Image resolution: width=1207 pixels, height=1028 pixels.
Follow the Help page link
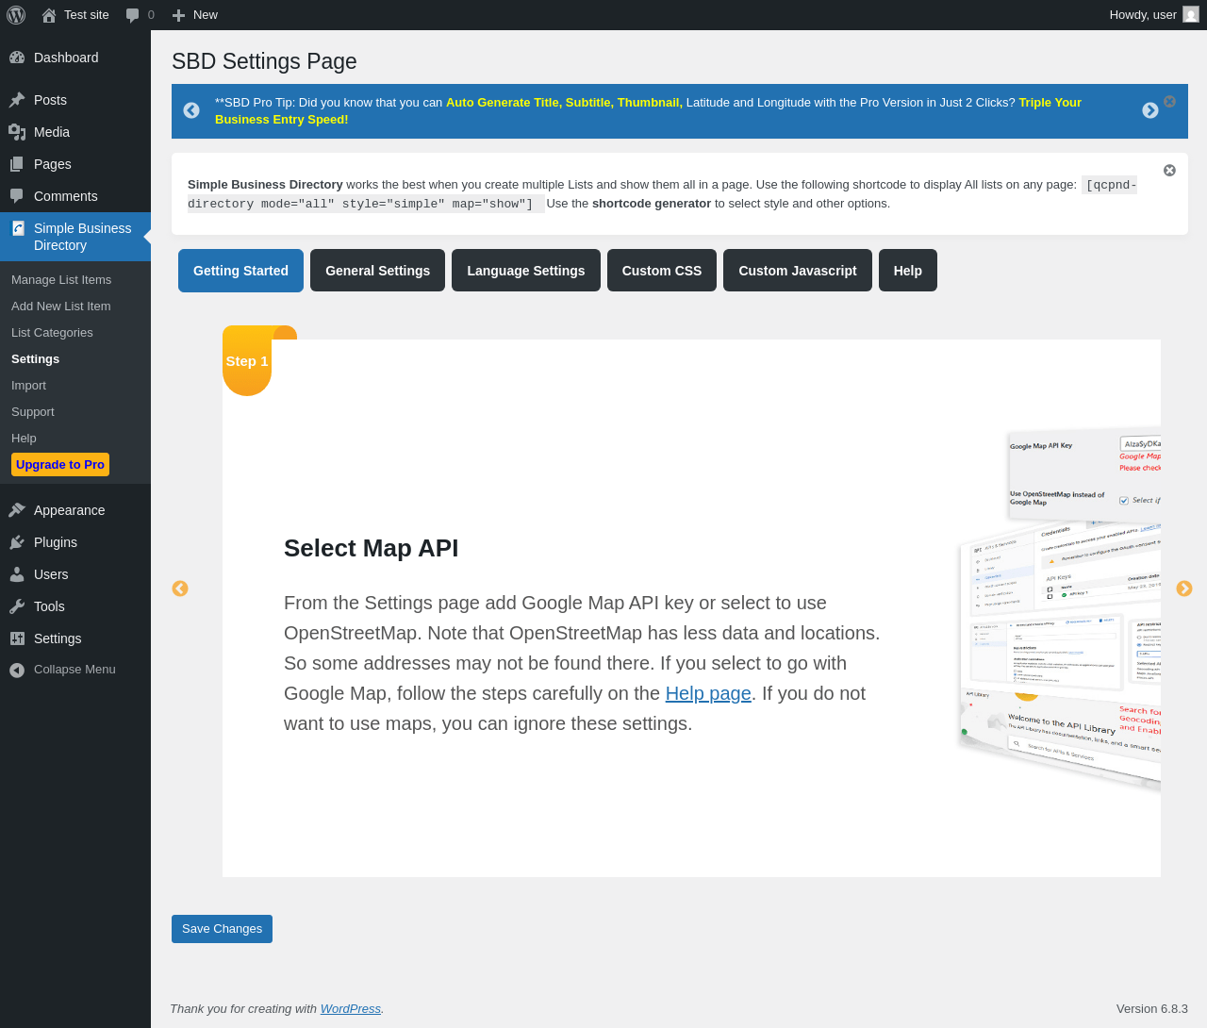pos(708,693)
